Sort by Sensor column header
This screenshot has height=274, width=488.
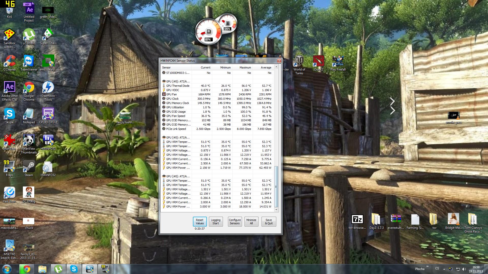coord(176,67)
